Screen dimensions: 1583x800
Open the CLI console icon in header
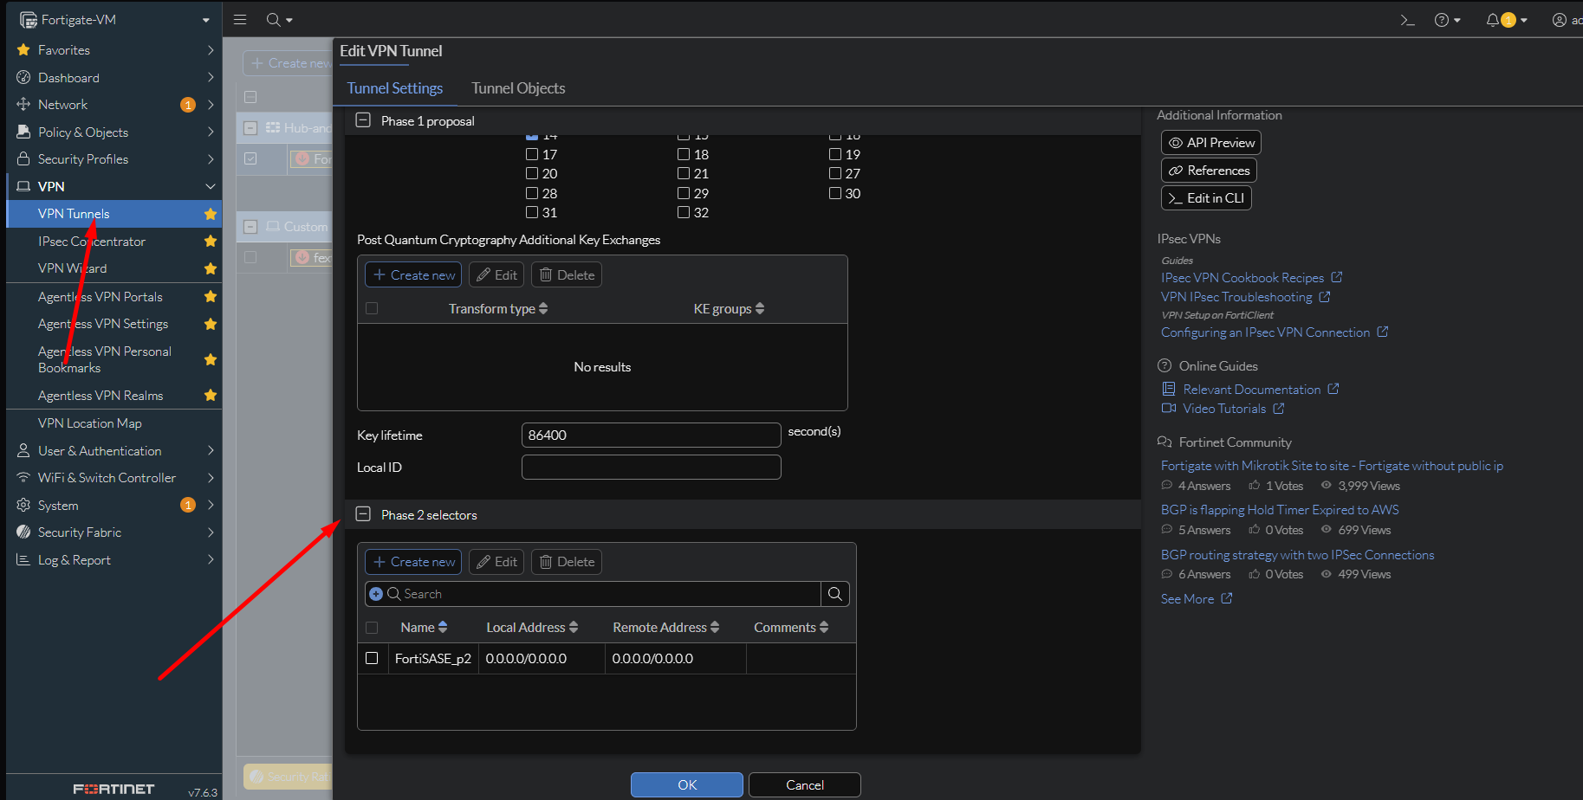pyautogui.click(x=1407, y=20)
